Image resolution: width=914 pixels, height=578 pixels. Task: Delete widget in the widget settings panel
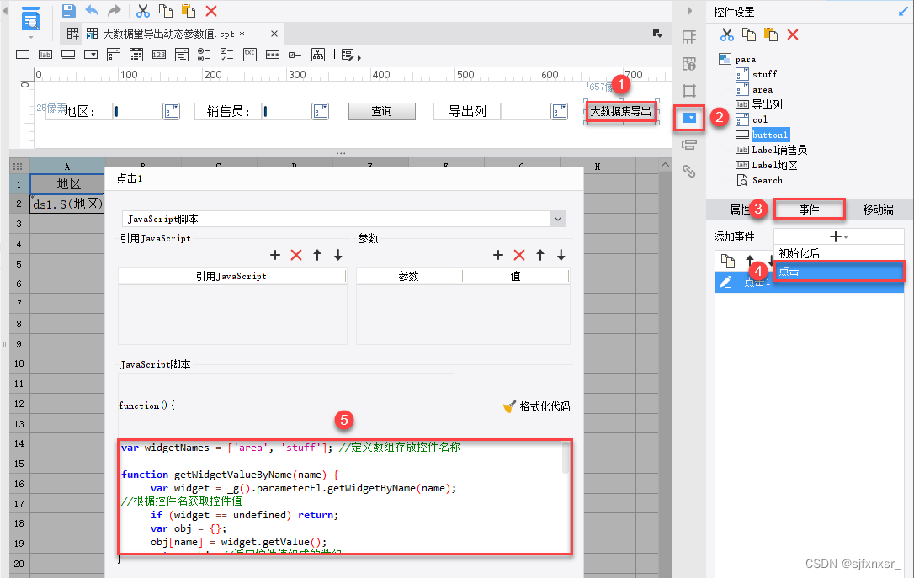pos(793,35)
